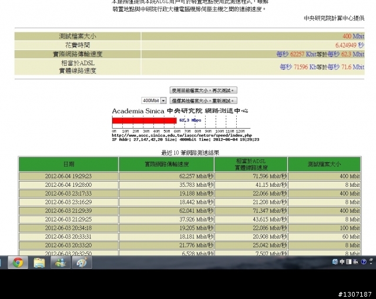This screenshot has width=376, height=299.
Task: Click the 18.442 Mbit/秒 speed cell
Action: 167,202
